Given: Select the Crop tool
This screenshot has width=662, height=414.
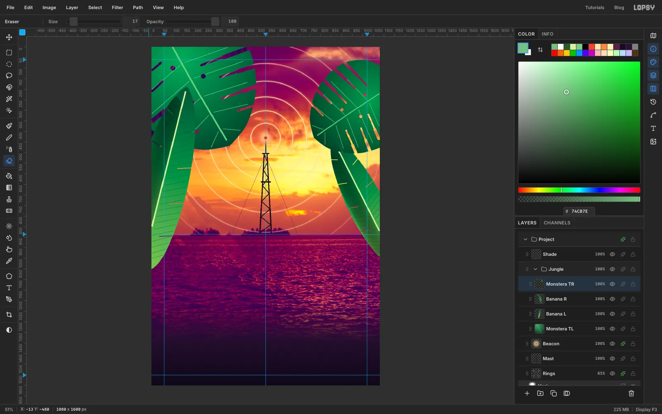Looking at the screenshot, I should 9,315.
